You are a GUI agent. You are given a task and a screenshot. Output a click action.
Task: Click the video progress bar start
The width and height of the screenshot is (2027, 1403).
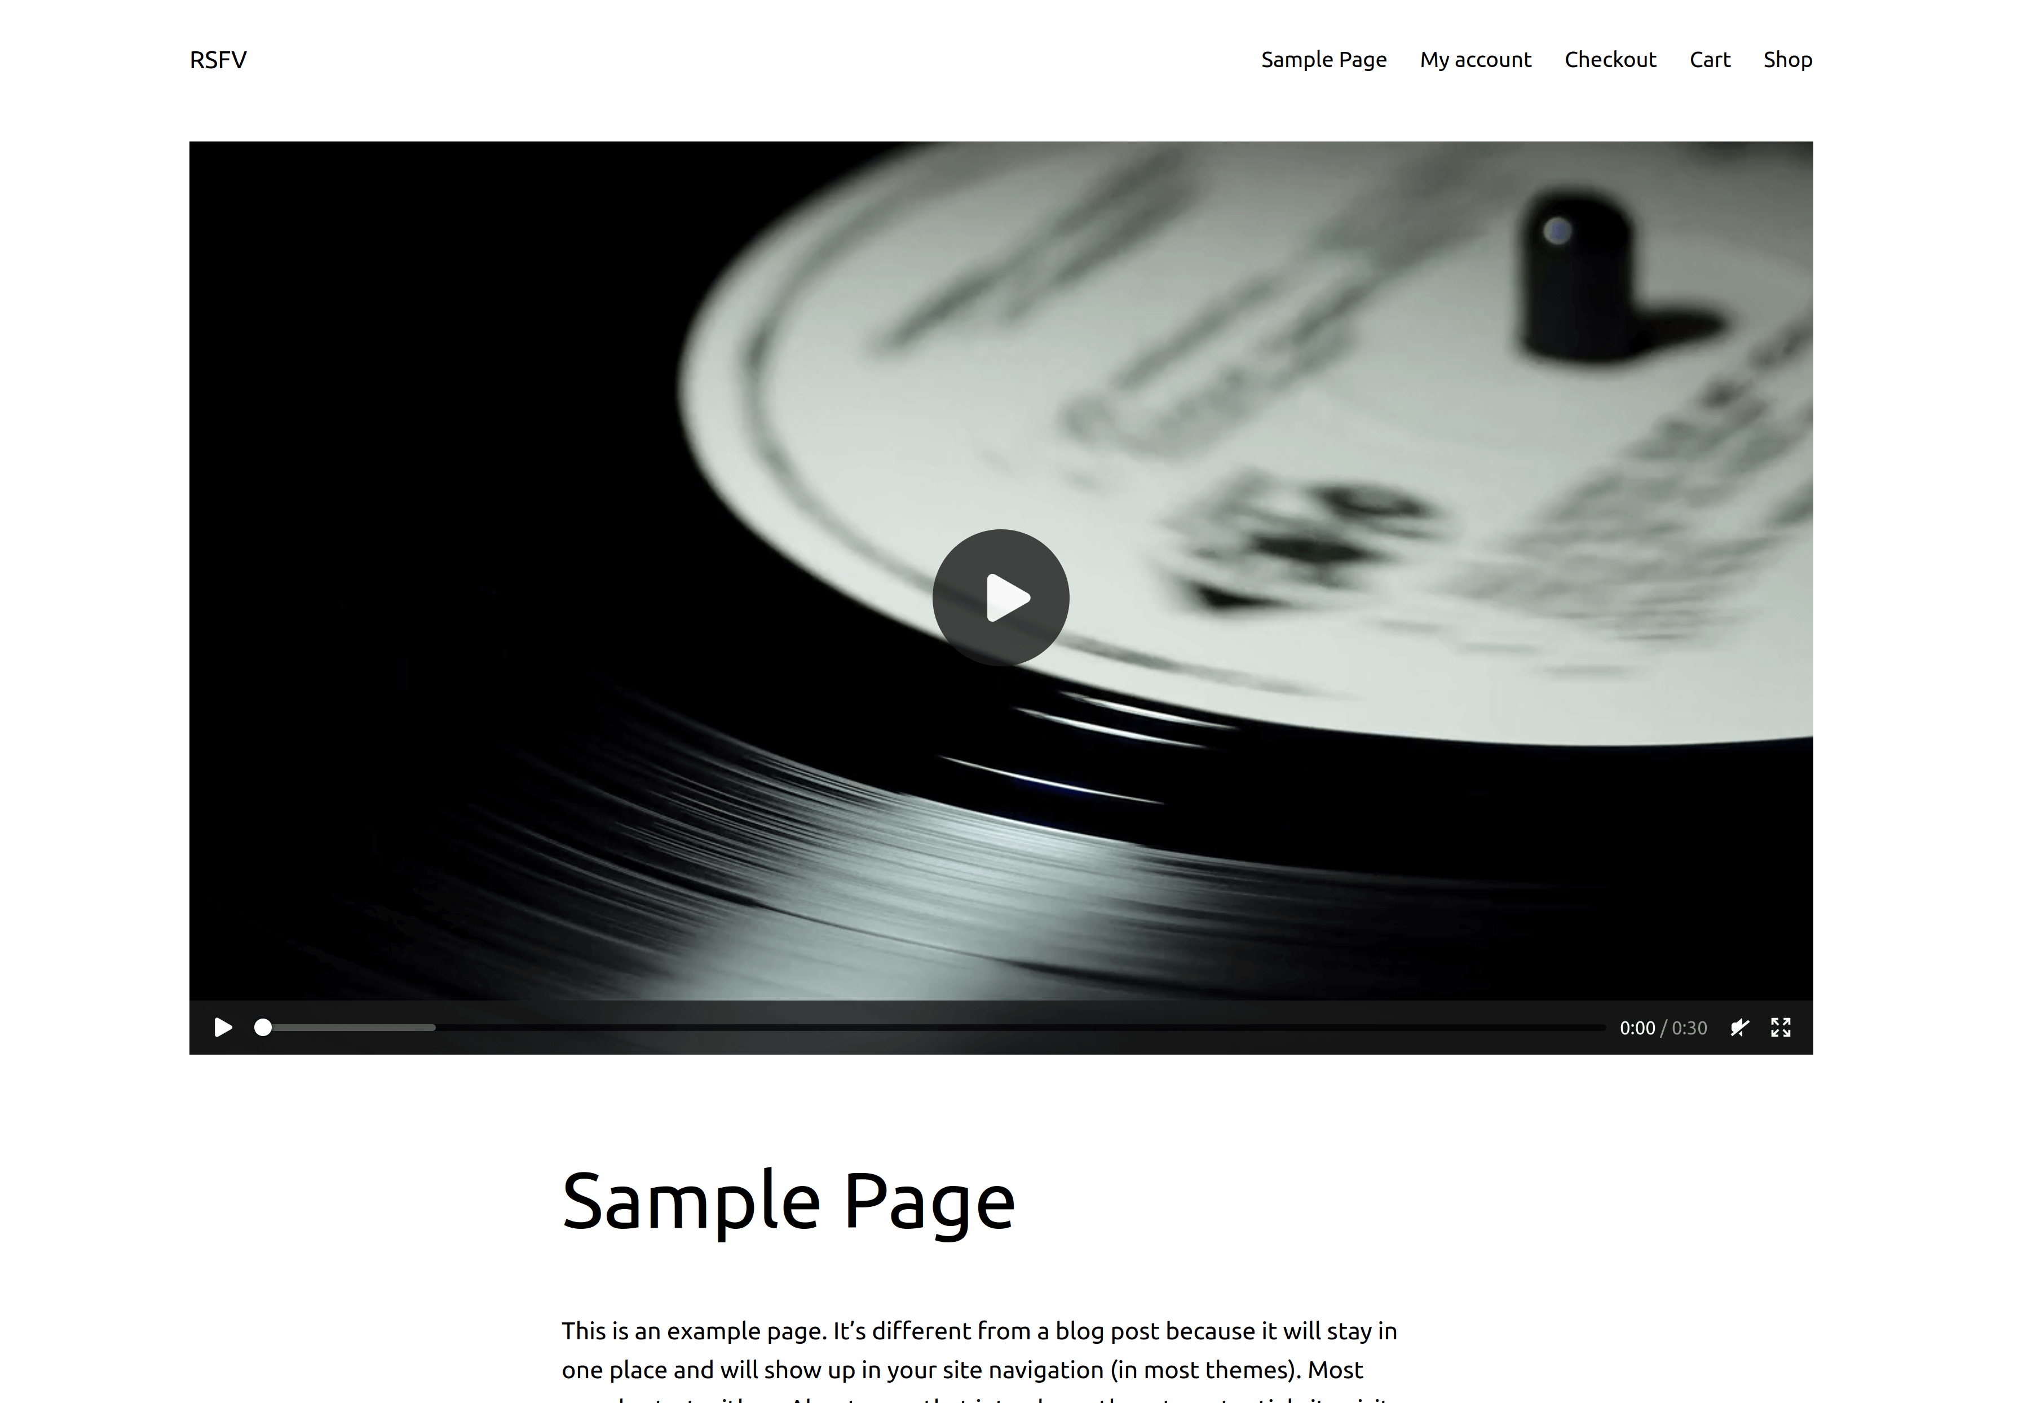click(x=262, y=1027)
